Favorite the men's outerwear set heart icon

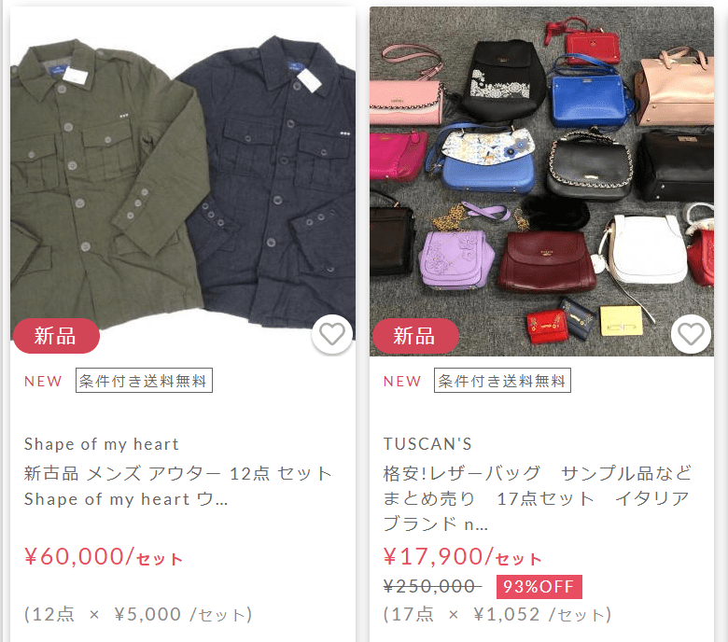332,334
